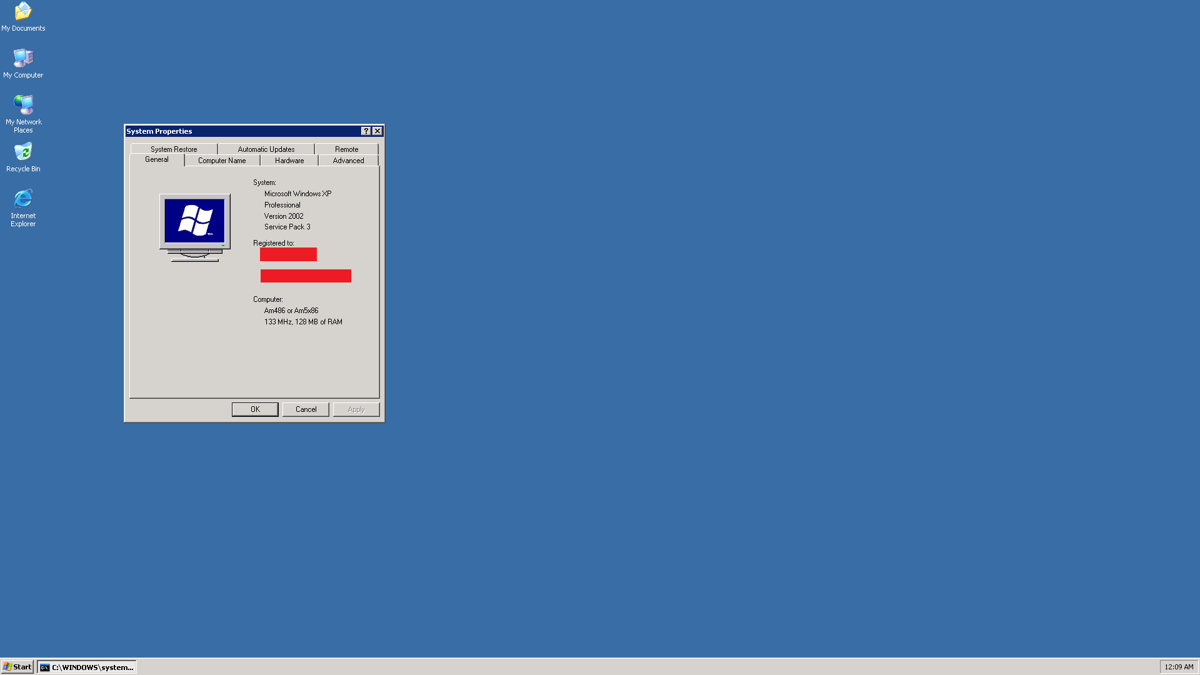Click the Start button
The width and height of the screenshot is (1200, 675).
pyautogui.click(x=17, y=666)
